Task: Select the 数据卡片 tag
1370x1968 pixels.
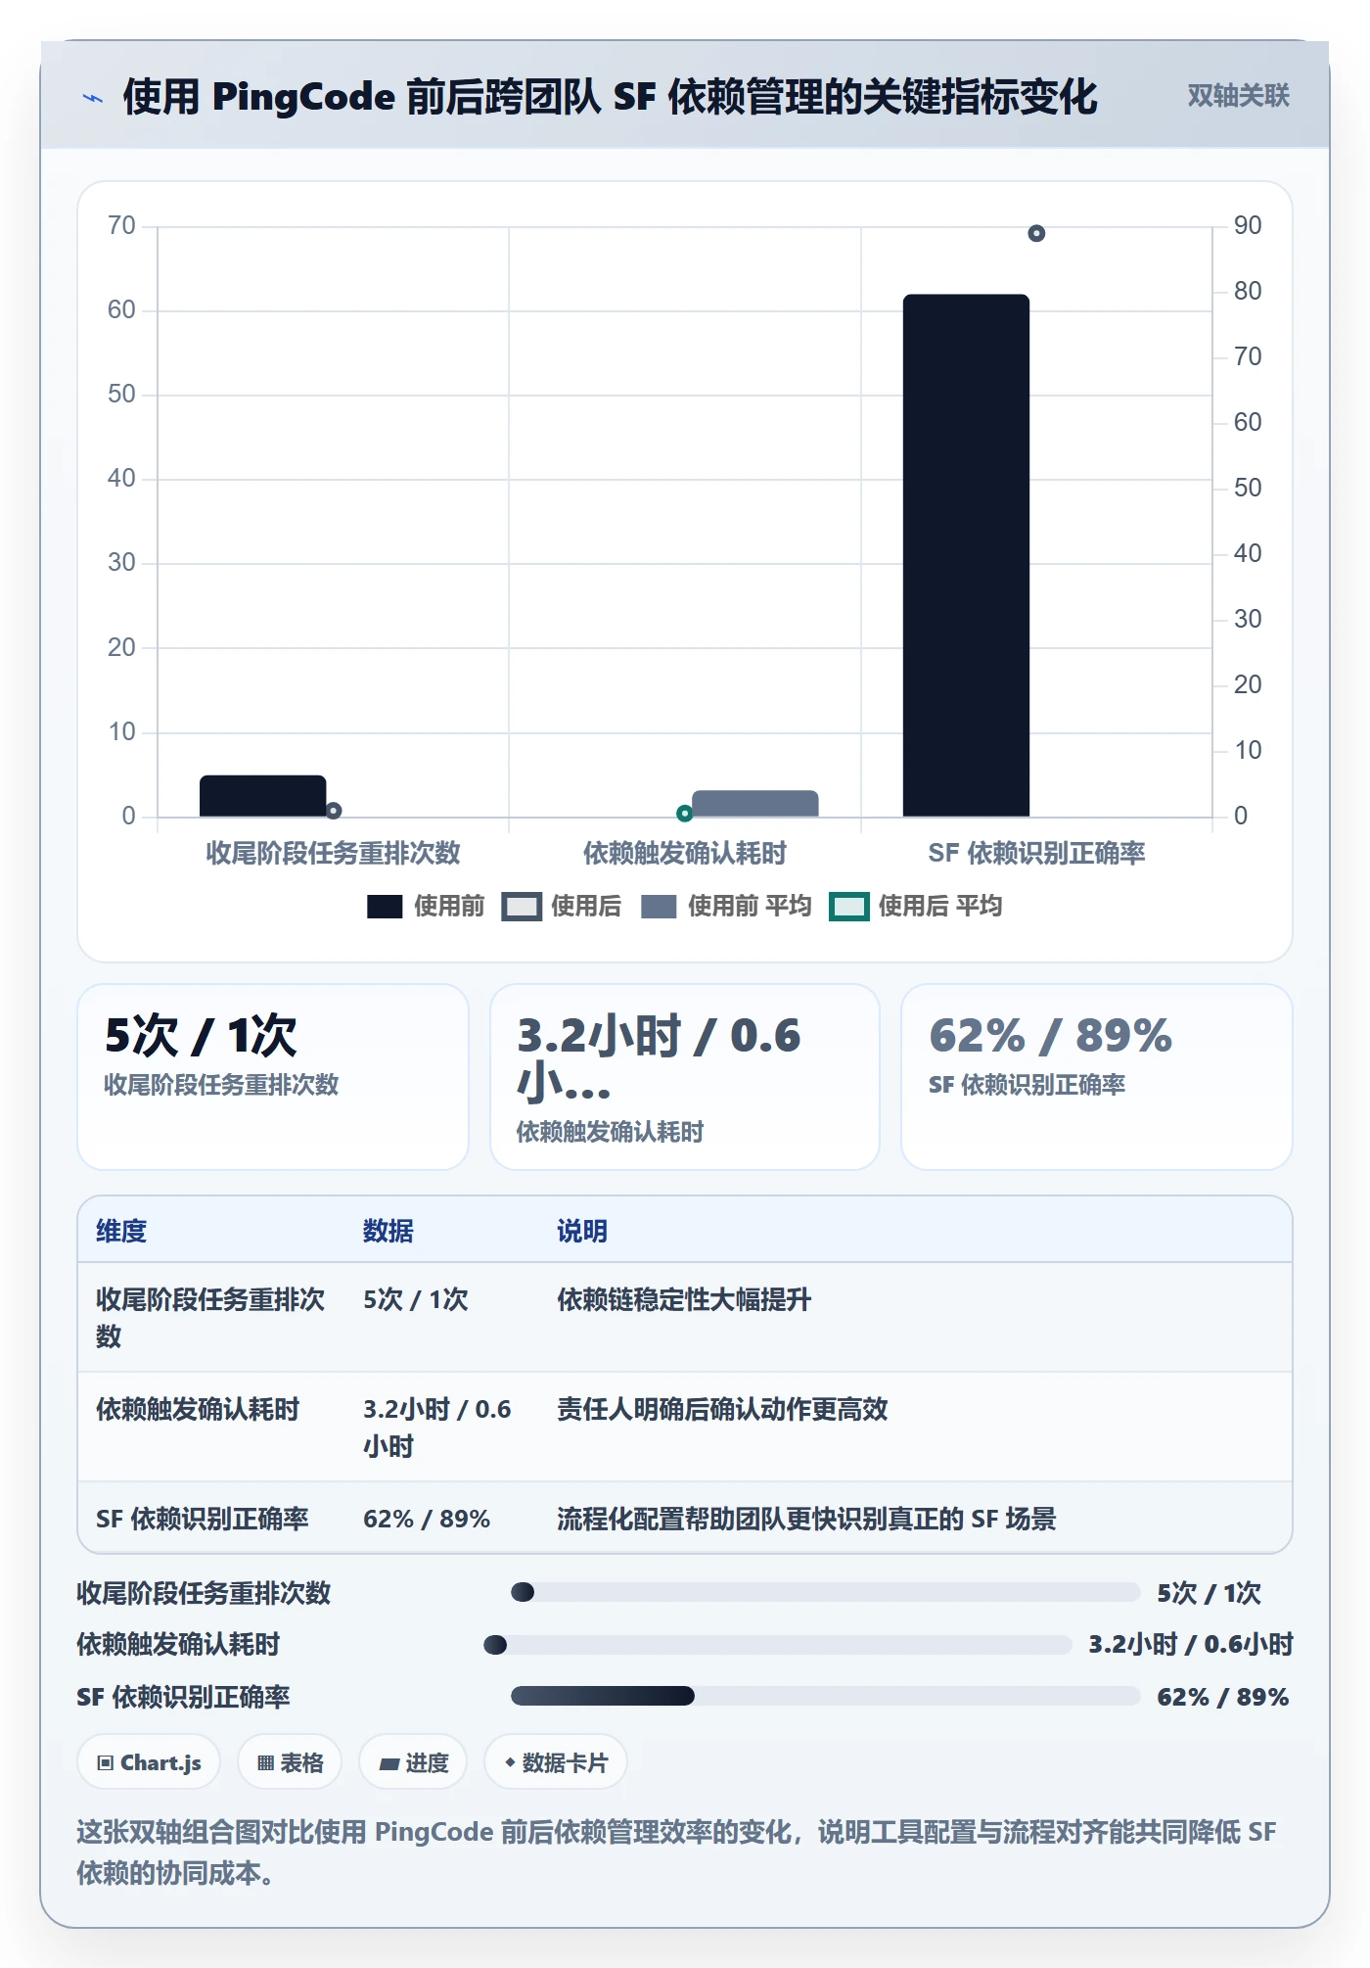Action: point(556,1762)
